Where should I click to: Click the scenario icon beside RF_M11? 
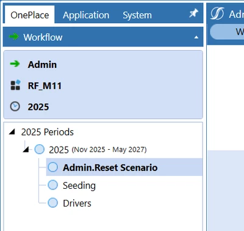coord(15,85)
